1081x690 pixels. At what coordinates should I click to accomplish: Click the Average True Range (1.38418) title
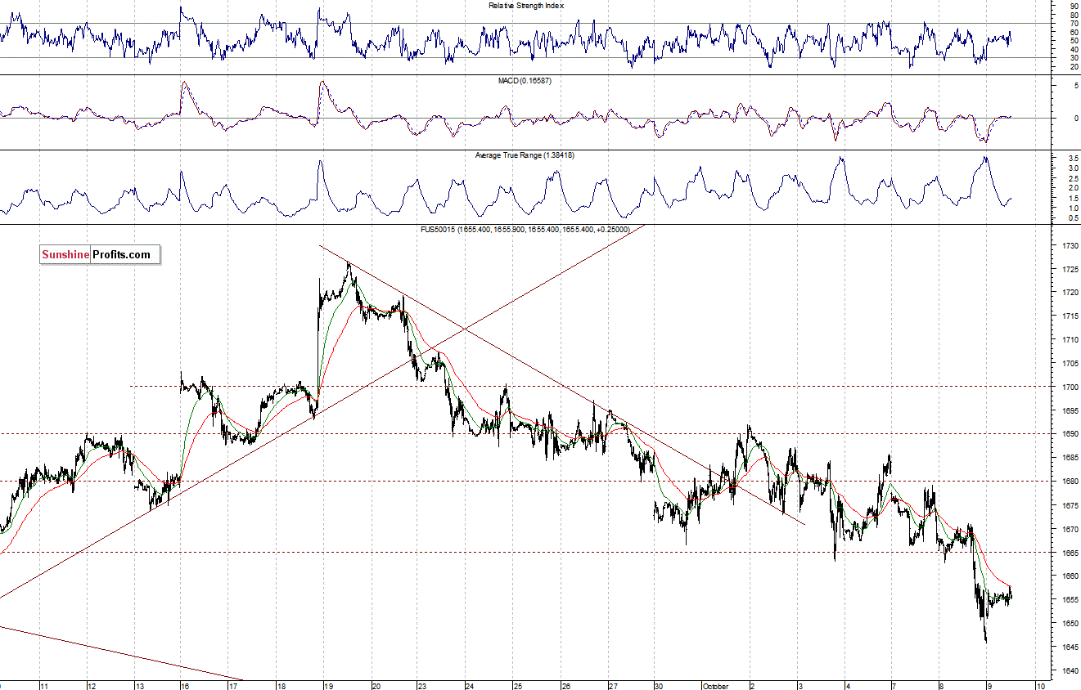click(x=526, y=155)
